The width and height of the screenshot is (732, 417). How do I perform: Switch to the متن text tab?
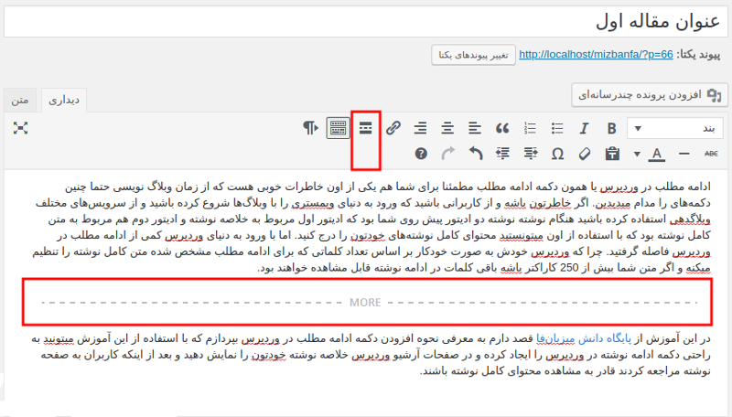(x=20, y=100)
